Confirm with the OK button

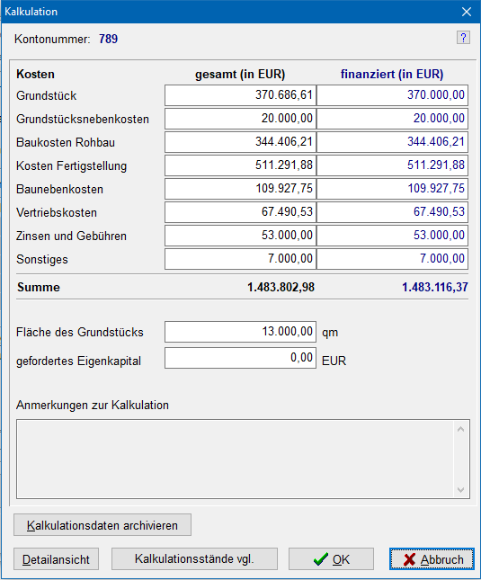click(x=331, y=559)
